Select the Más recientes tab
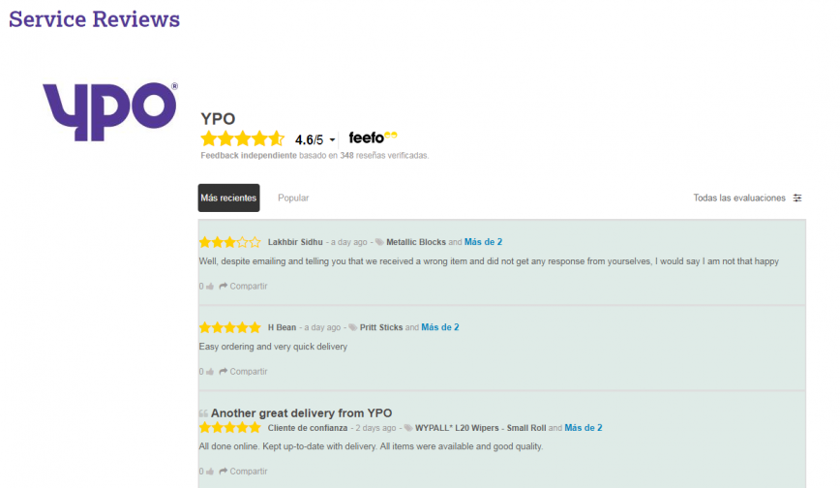Screen dimensions: 840x488 click(x=228, y=198)
